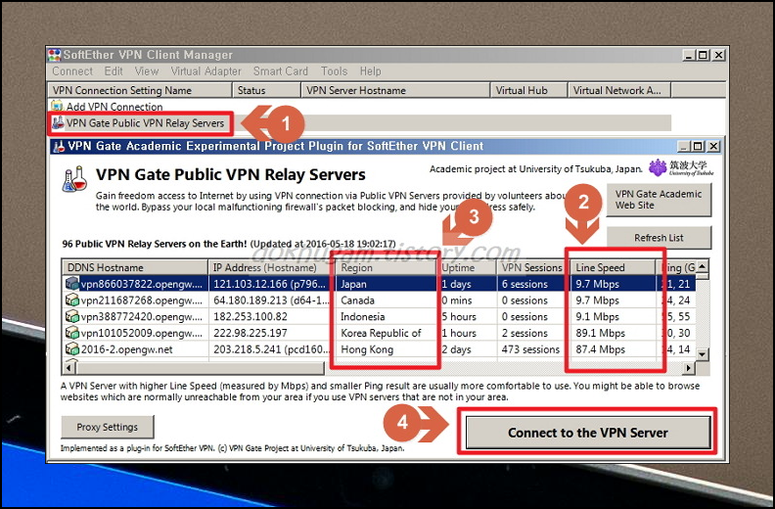This screenshot has height=509, width=775.
Task: Select IP address 222.98.225.197 cell
Action: tap(271, 333)
